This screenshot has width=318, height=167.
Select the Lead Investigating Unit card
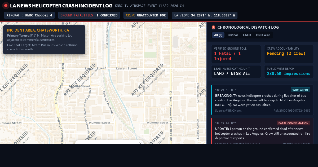coord(236,72)
